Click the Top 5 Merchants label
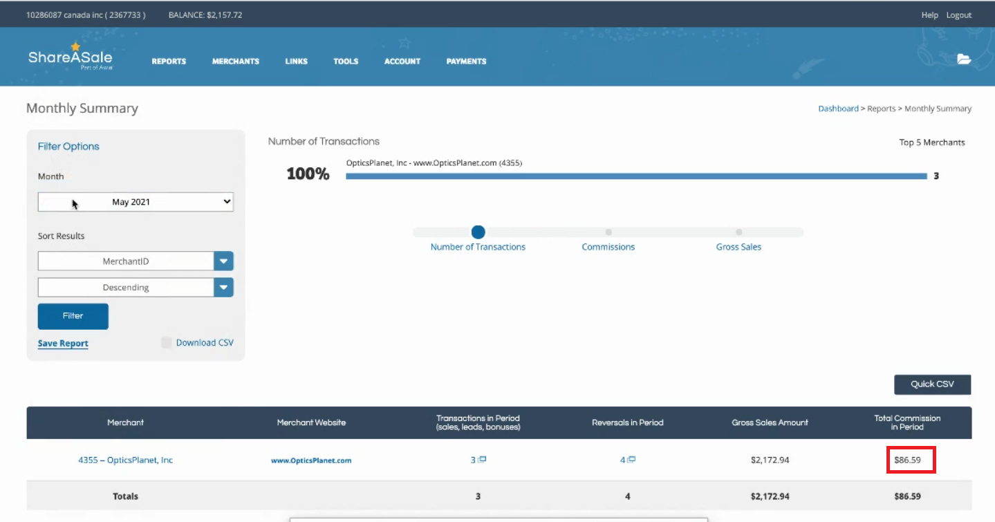 (x=932, y=142)
